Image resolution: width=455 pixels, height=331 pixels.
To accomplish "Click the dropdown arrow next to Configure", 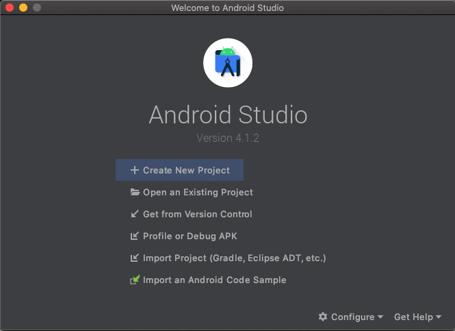I will coord(380,317).
